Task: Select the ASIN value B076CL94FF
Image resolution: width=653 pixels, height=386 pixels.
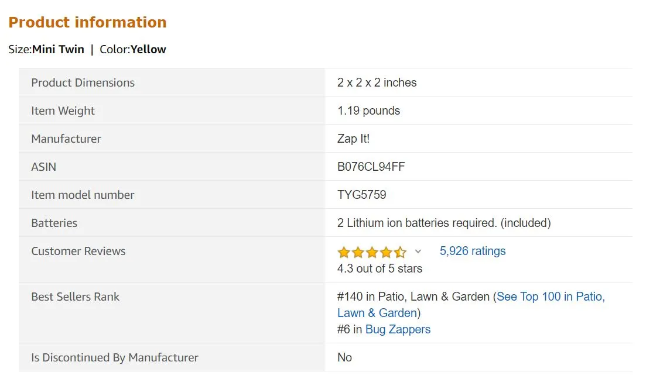Action: (x=371, y=167)
